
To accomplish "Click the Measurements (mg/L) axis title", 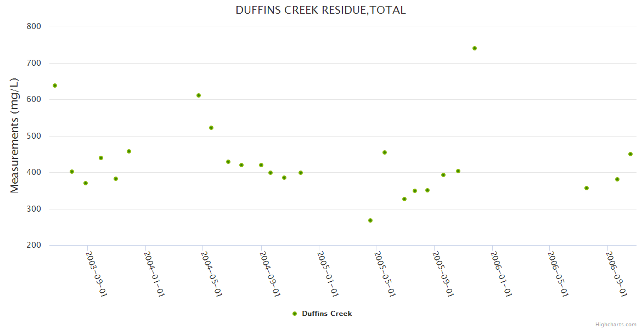I will pos(15,135).
